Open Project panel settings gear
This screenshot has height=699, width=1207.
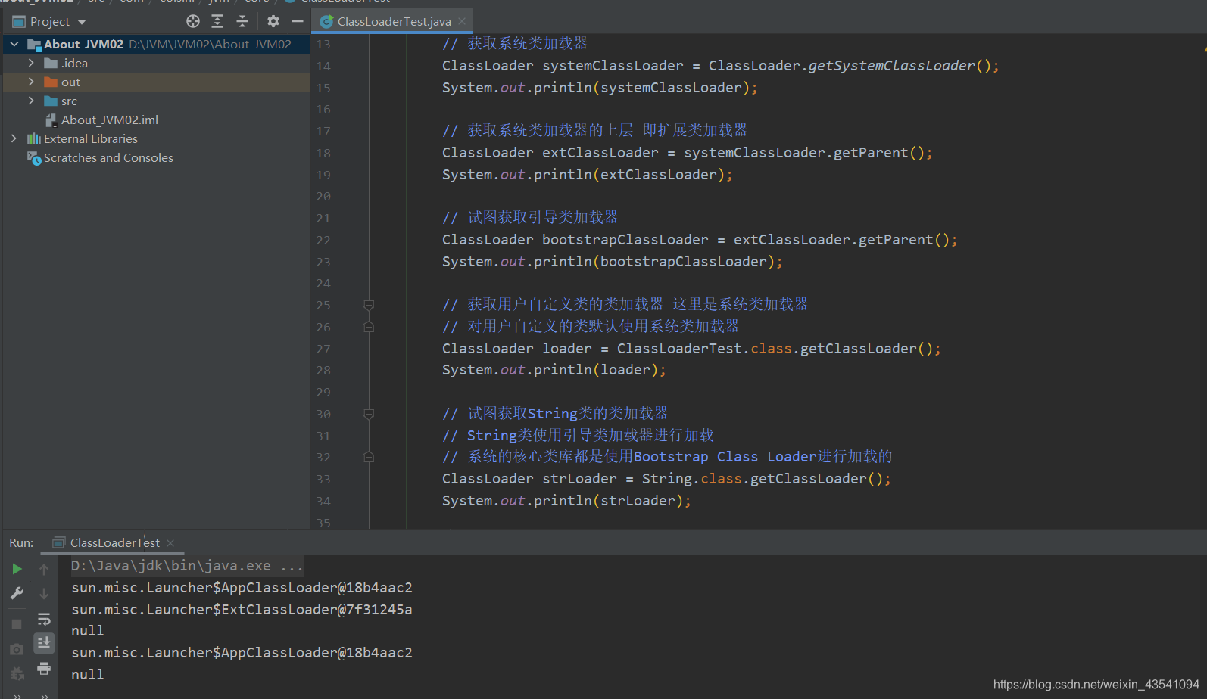tap(273, 21)
